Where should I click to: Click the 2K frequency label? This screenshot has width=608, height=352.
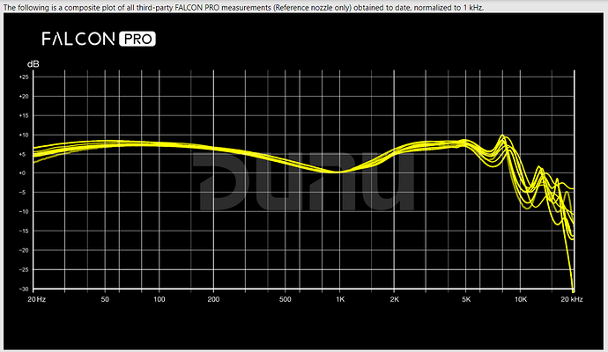click(x=395, y=299)
